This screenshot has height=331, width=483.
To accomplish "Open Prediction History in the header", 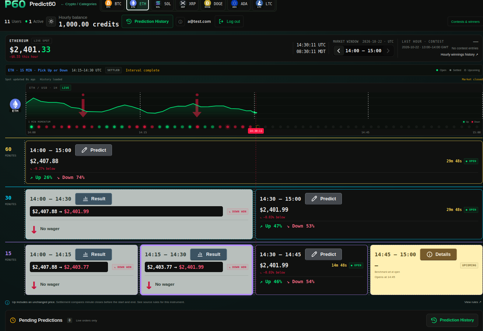I will pos(147,21).
